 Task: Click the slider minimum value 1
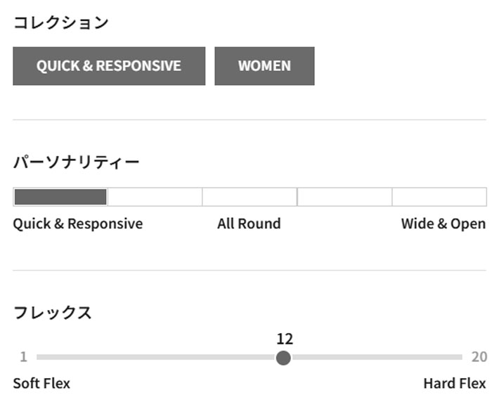click(23, 357)
